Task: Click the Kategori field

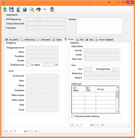Action: point(101,78)
